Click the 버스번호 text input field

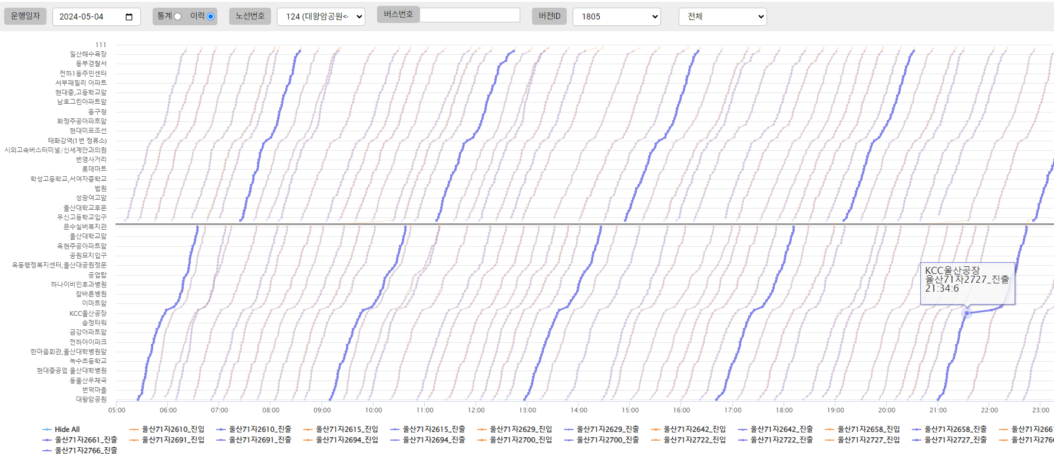tap(470, 15)
